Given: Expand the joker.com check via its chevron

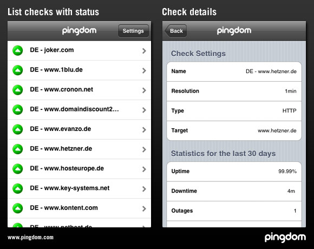Looking at the screenshot, I should click(144, 51).
